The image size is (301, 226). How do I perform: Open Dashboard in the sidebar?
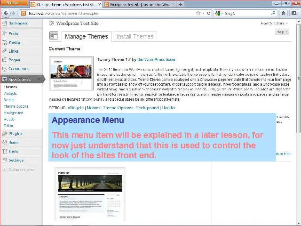tap(18, 23)
